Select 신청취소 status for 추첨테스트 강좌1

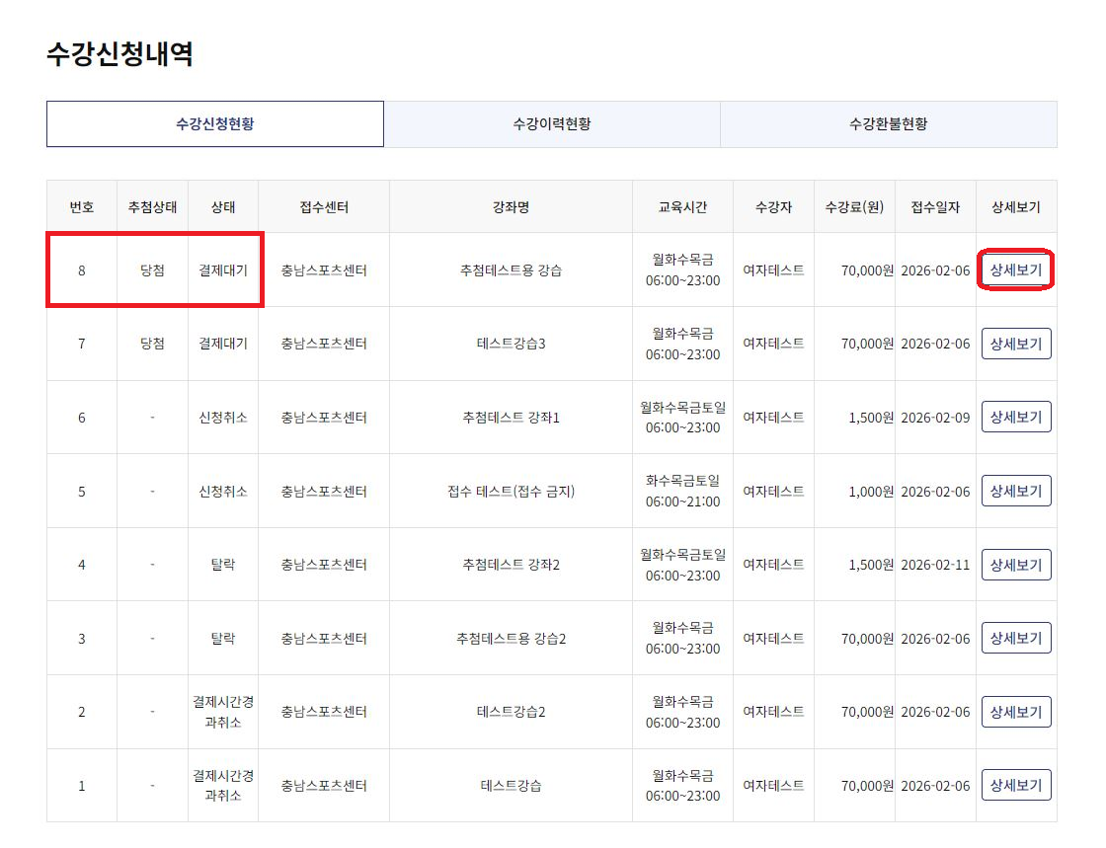pyautogui.click(x=223, y=418)
